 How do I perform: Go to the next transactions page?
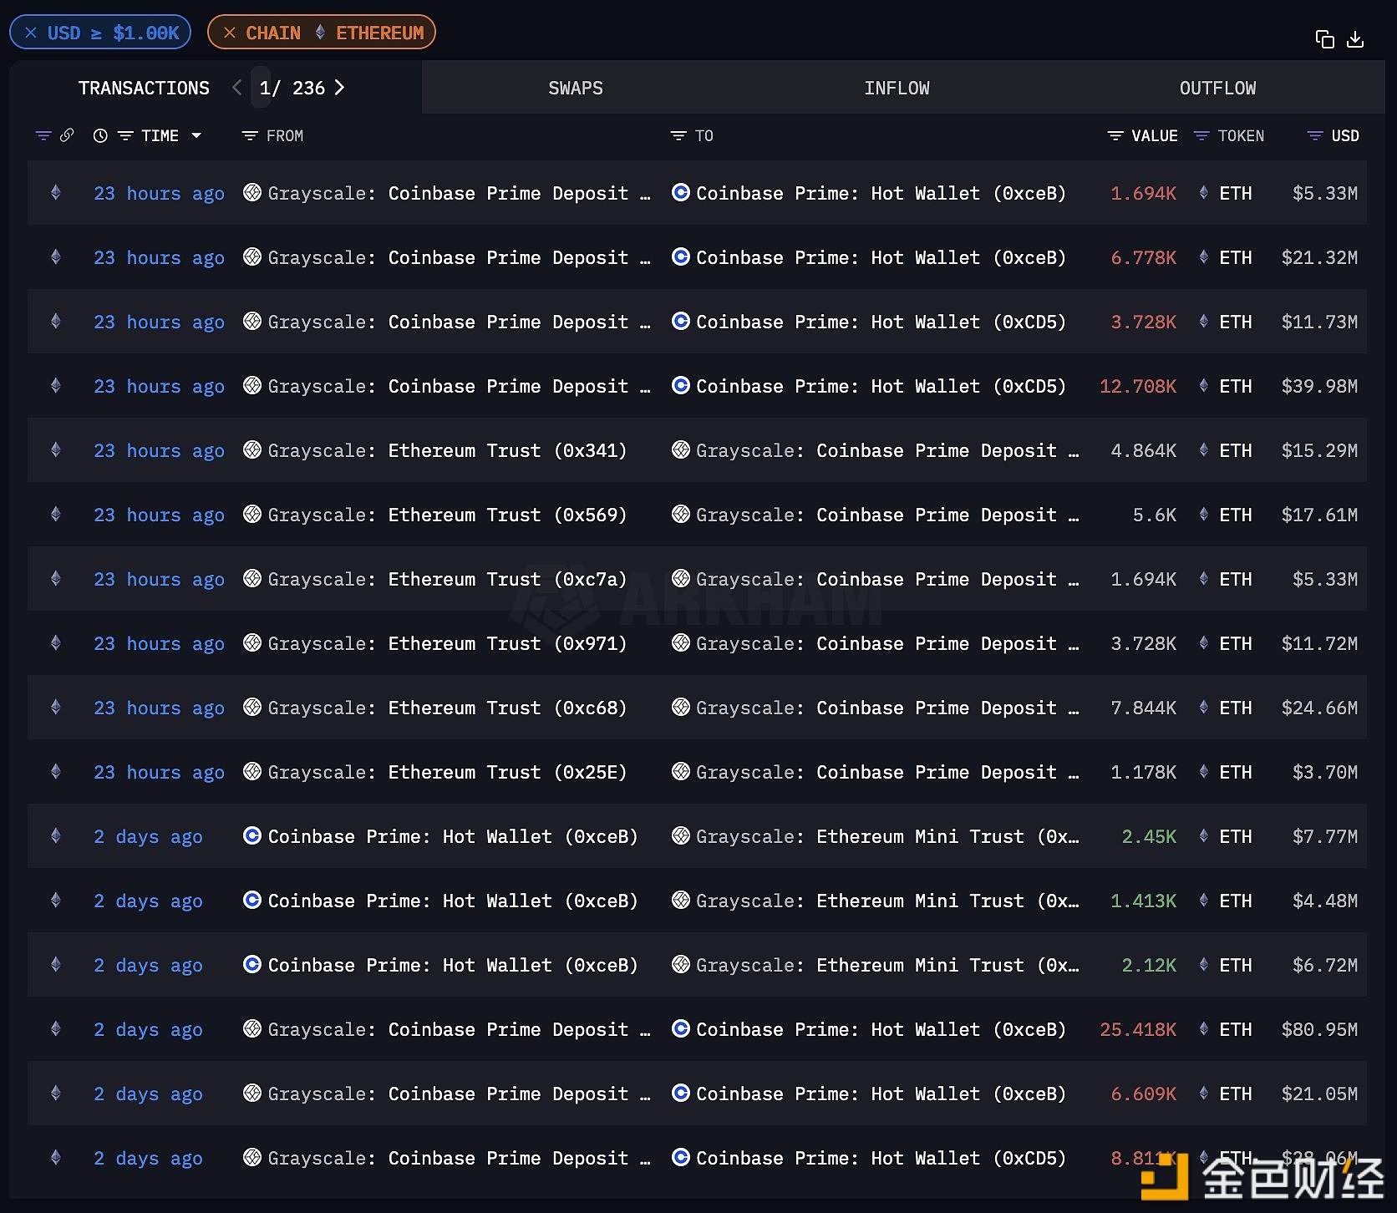pyautogui.click(x=339, y=88)
